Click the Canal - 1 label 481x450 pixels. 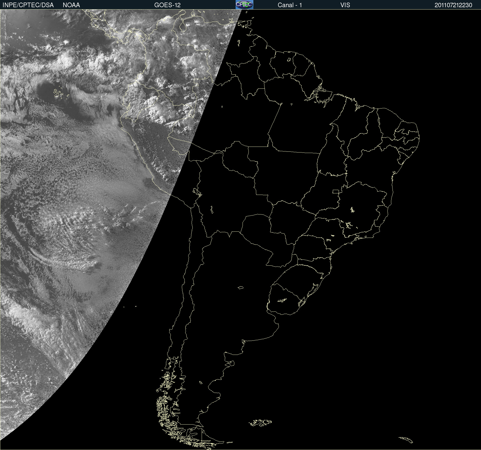tap(290, 5)
